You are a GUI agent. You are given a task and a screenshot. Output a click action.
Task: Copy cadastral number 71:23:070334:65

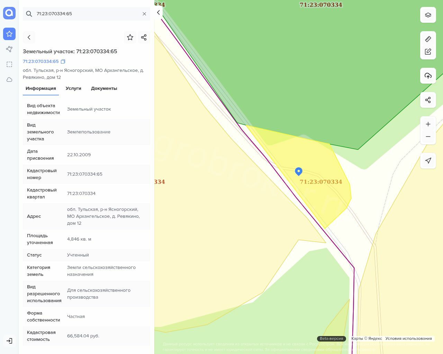[63, 62]
